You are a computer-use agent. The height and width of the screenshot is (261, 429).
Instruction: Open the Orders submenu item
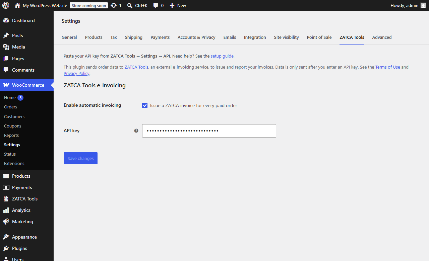click(10, 107)
